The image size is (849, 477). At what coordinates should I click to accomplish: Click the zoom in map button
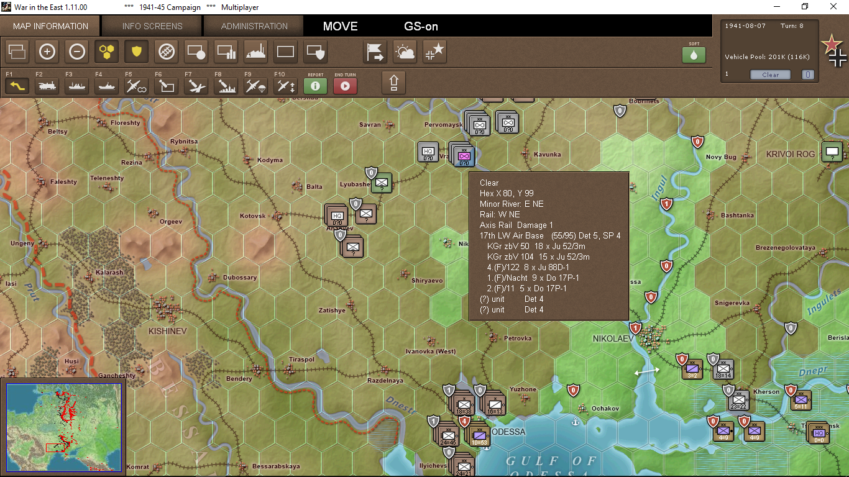tap(47, 52)
